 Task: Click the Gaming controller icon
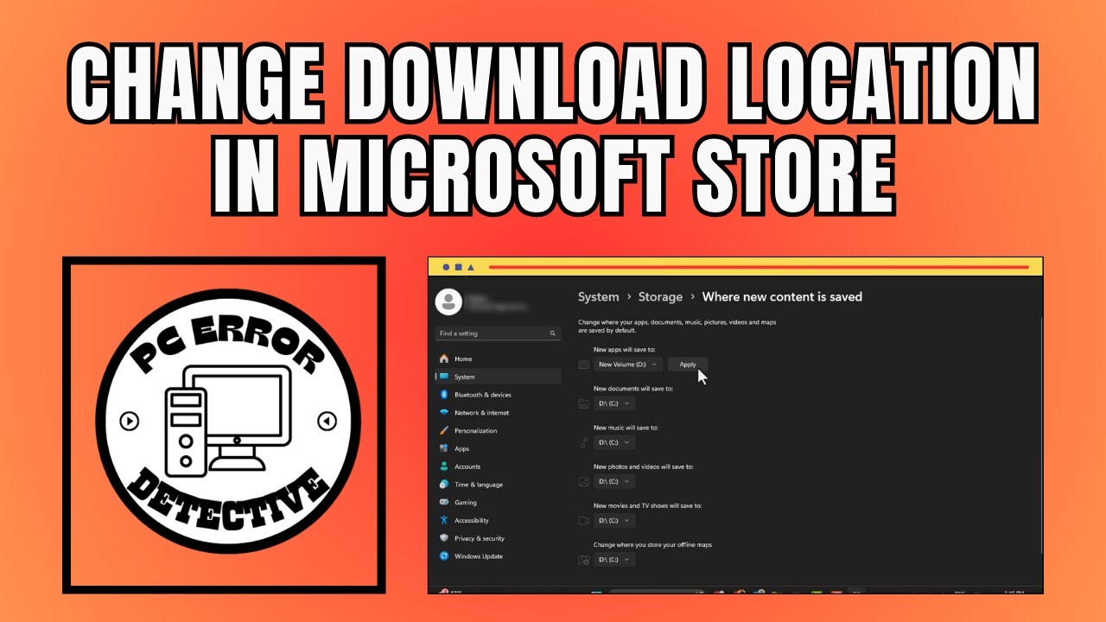(x=444, y=502)
